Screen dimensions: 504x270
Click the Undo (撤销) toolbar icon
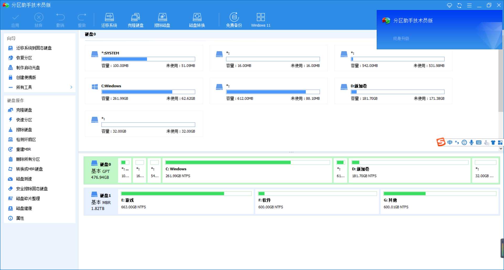click(x=60, y=20)
